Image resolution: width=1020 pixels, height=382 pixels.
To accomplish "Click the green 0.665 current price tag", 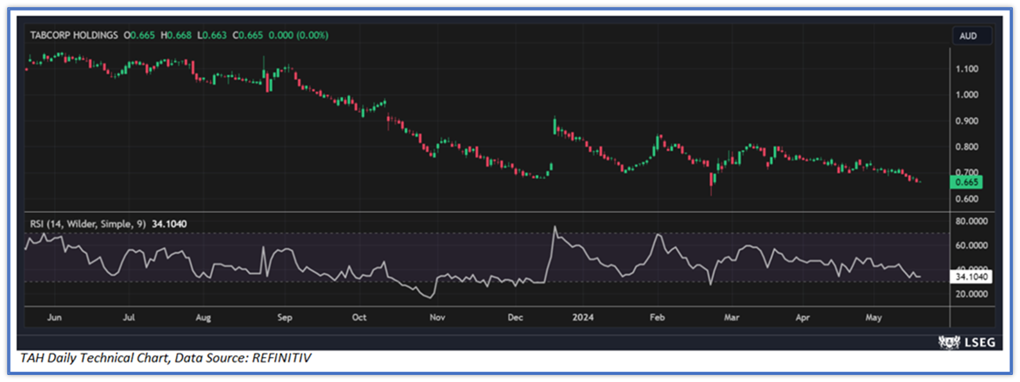I will (966, 182).
